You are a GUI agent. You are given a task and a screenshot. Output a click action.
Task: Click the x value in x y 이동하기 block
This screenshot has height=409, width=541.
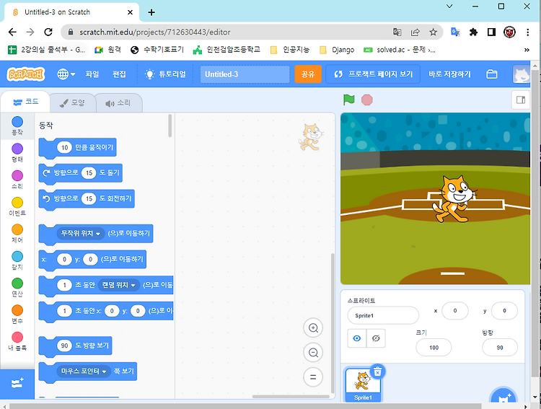pos(64,259)
